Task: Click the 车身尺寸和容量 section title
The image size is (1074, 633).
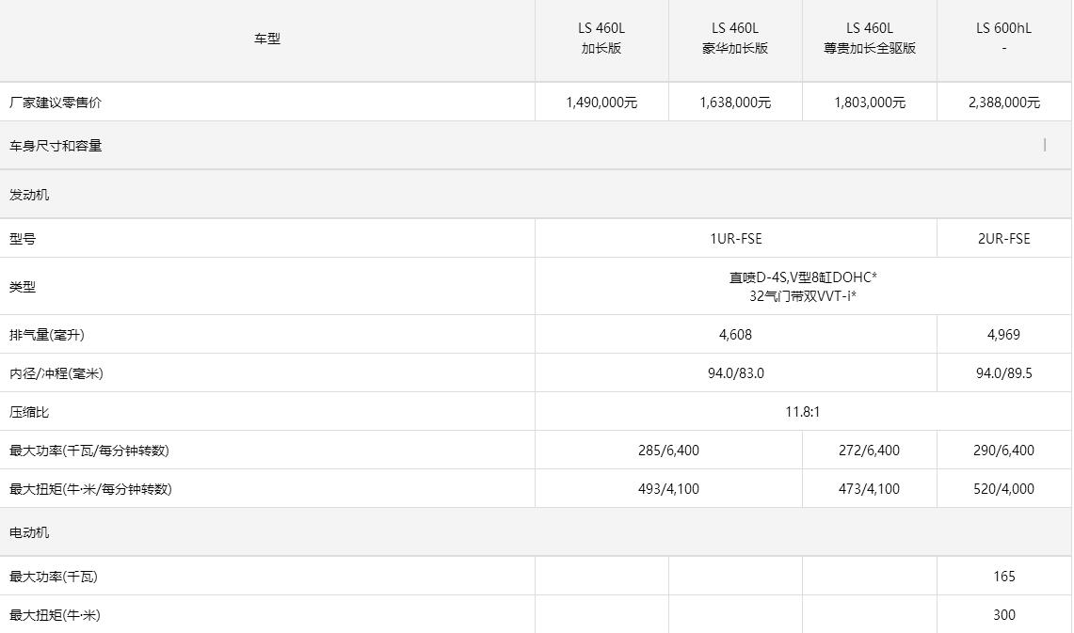Action: tap(56, 146)
